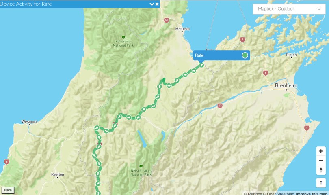This screenshot has width=329, height=195.
Task: Click the green status circle on Rafe label
Action: [x=245, y=55]
